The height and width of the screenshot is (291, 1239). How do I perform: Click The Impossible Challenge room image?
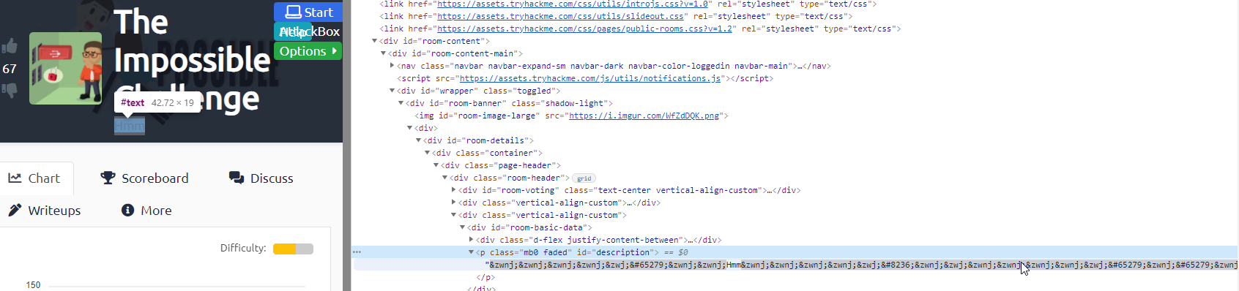tap(66, 68)
